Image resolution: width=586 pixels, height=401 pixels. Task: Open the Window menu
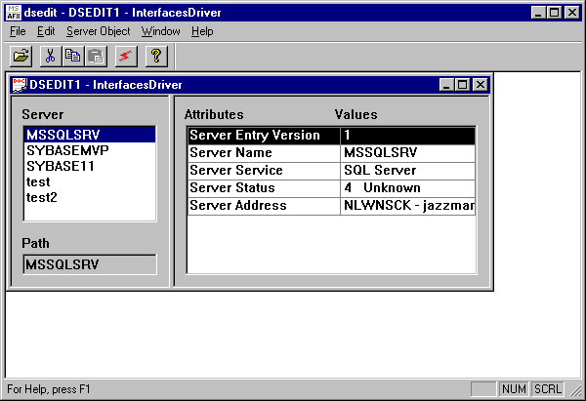tap(161, 31)
